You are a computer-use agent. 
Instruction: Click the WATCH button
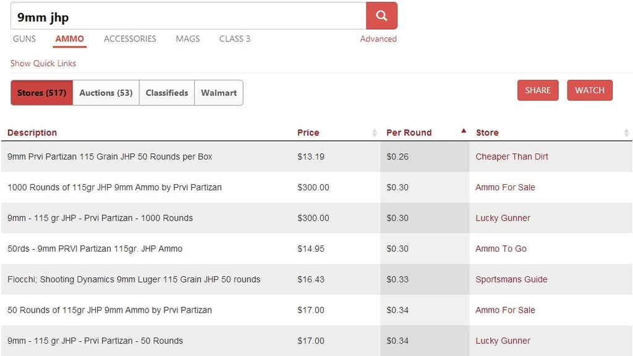coord(590,90)
